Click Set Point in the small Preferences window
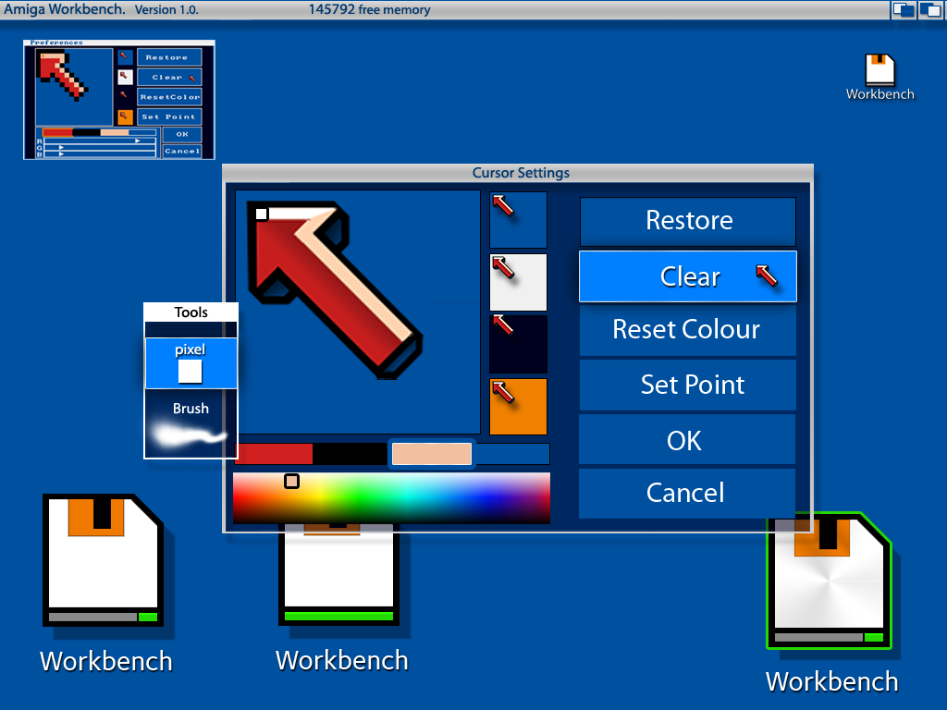Image resolution: width=947 pixels, height=710 pixels. (x=169, y=116)
